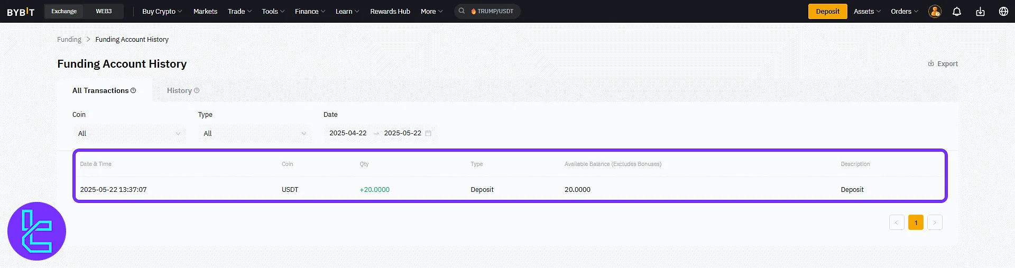Click the +20.0000 quantity value

tap(374, 189)
